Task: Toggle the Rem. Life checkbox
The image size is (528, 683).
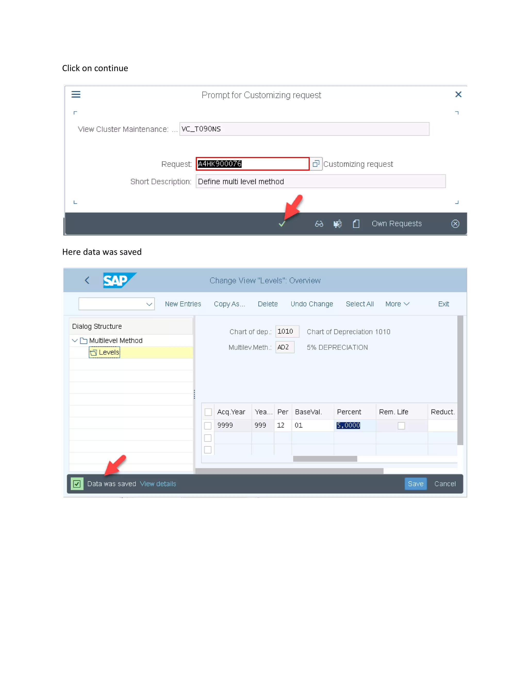Action: (x=401, y=426)
